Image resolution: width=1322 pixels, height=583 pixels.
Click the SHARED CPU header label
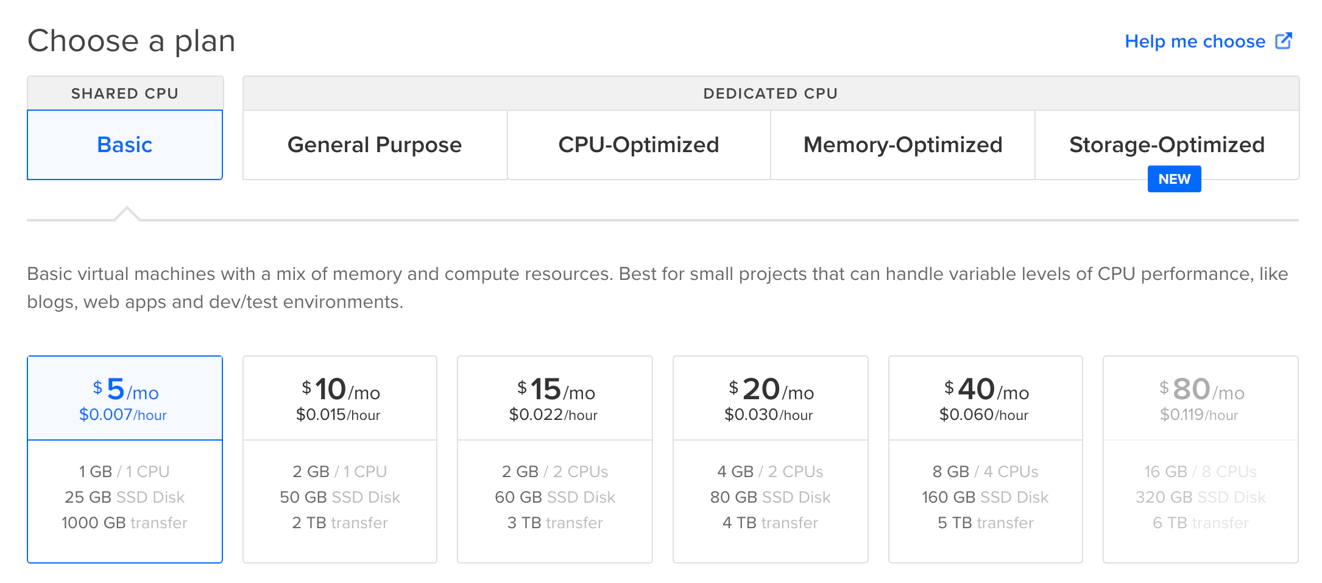pyautogui.click(x=125, y=94)
